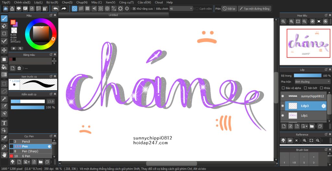
Task: Select the Text tool
Action: 4,123
